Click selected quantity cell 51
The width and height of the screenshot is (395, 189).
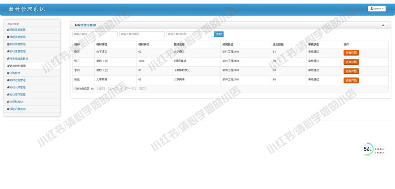pyautogui.click(x=275, y=52)
